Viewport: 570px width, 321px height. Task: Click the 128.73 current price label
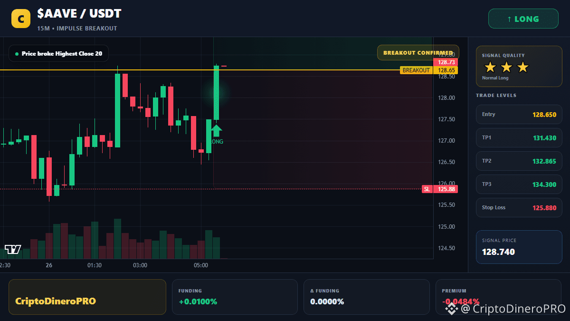(446, 62)
